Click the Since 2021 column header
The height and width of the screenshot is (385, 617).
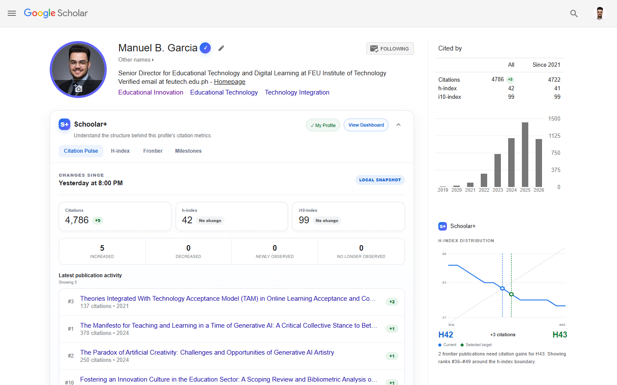[546, 65]
